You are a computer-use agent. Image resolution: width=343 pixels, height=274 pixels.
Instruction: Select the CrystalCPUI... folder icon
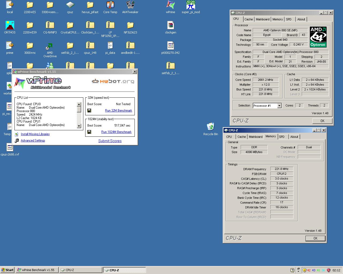point(70,28)
